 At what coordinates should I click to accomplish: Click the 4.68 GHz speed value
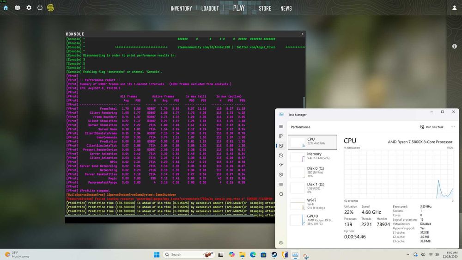tap(371, 212)
